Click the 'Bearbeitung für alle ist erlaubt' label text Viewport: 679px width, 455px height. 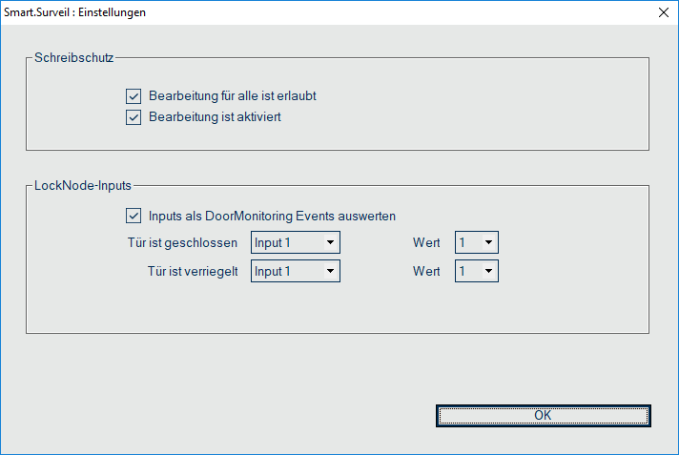(x=239, y=96)
